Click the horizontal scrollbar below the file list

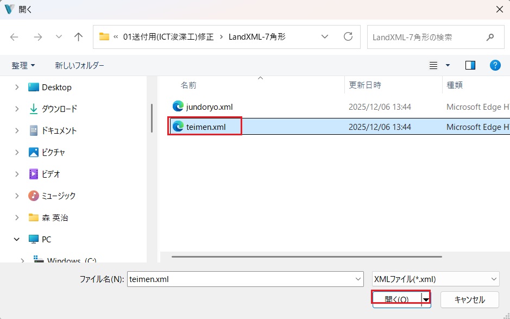pyautogui.click(x=307, y=257)
